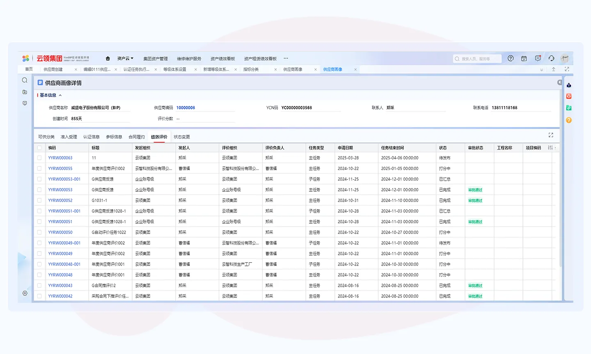Click the upload arrow icon in tab bar
591x354 pixels.
553,69
